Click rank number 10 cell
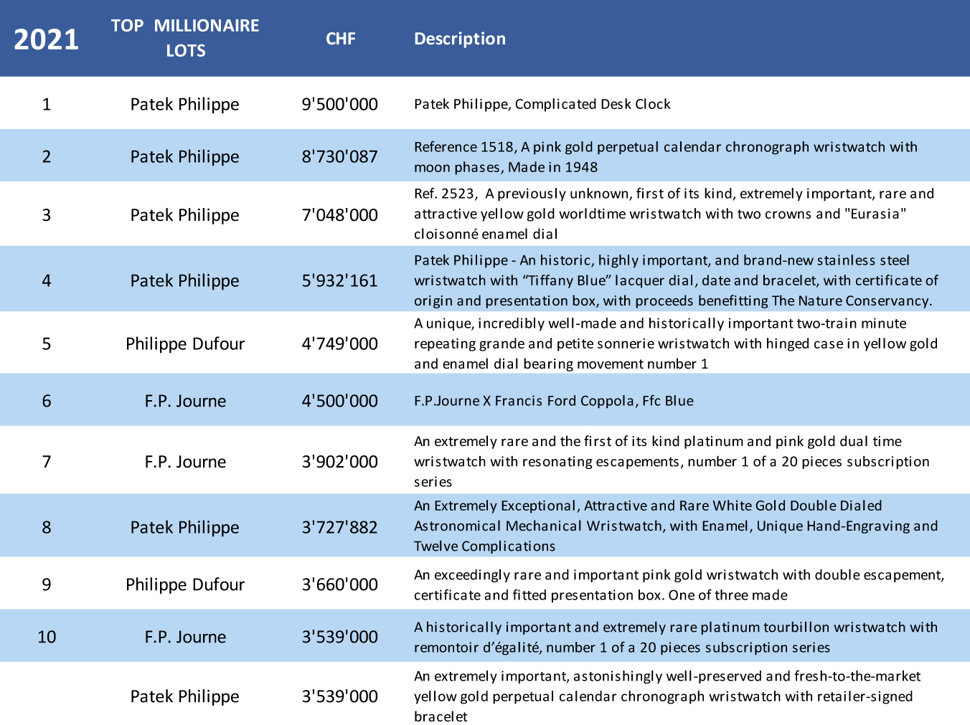 [x=47, y=637]
